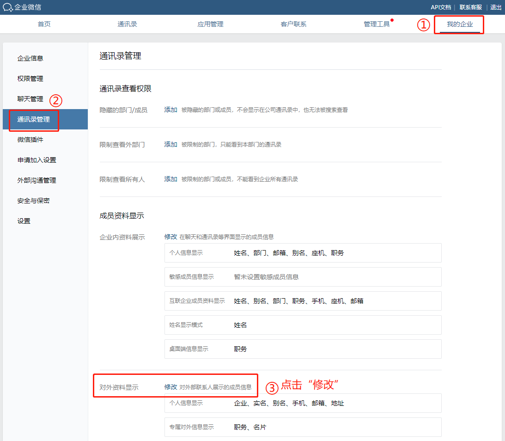Go to 安全与保密 in the sidebar
The height and width of the screenshot is (441, 505).
coord(34,201)
